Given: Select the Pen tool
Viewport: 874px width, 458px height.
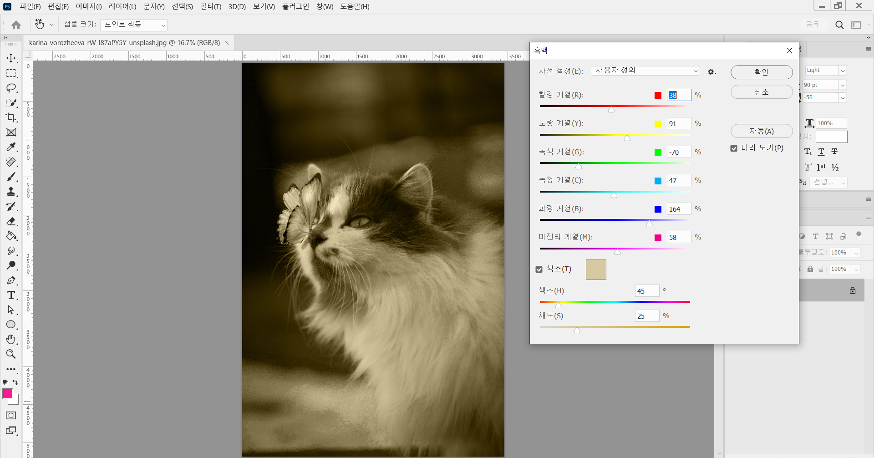Looking at the screenshot, I should click(11, 280).
